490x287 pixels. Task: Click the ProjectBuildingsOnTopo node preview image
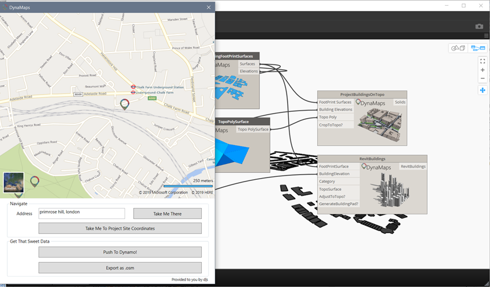point(380,124)
